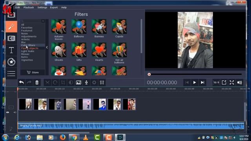Clear the filter search box

click(43, 21)
